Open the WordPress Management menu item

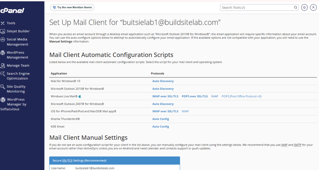pyautogui.click(x=17, y=55)
